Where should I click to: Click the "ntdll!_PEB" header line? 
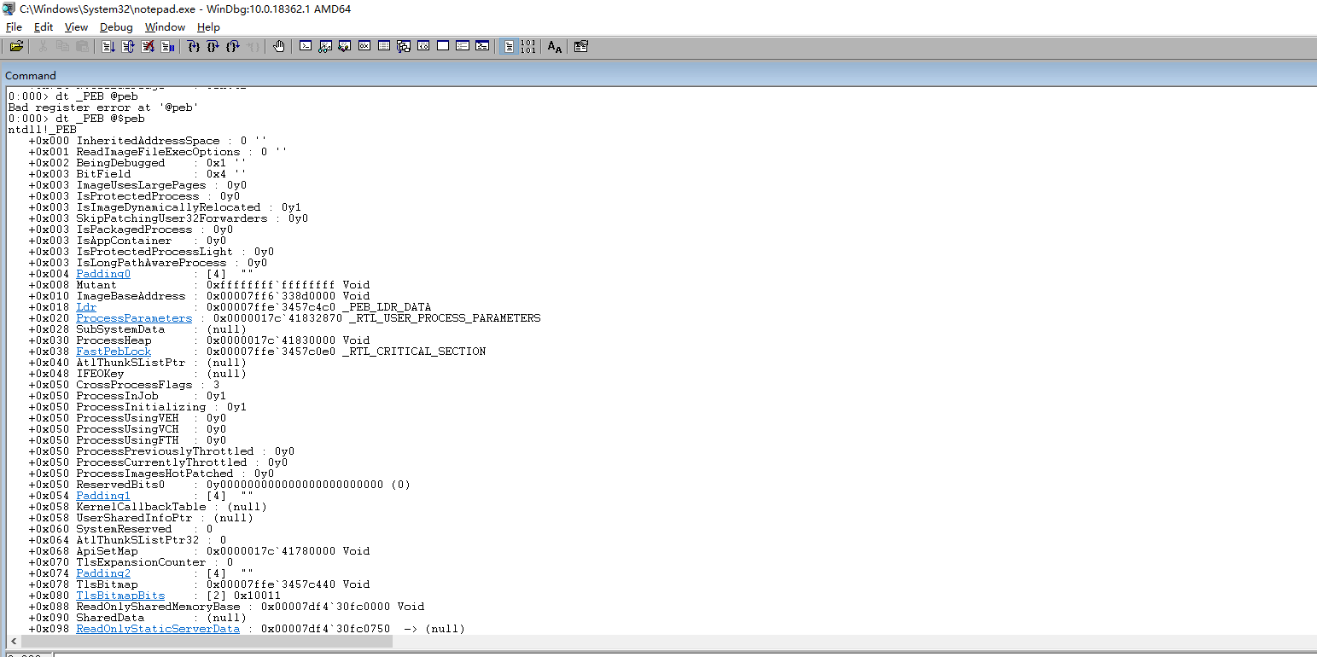click(42, 130)
